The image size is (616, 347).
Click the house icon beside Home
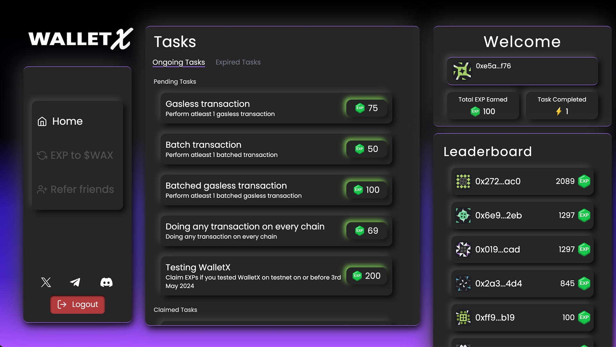[x=42, y=121]
